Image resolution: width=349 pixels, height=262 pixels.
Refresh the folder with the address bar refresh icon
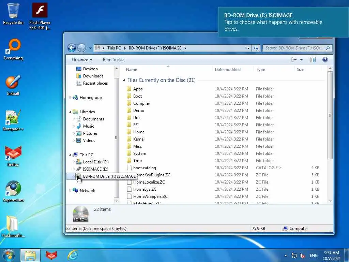[256, 48]
